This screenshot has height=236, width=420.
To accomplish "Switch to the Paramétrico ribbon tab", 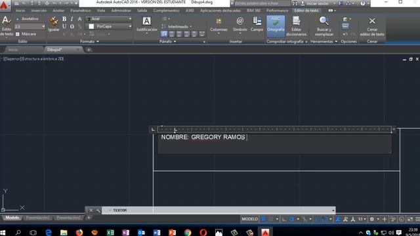I will click(x=80, y=10).
